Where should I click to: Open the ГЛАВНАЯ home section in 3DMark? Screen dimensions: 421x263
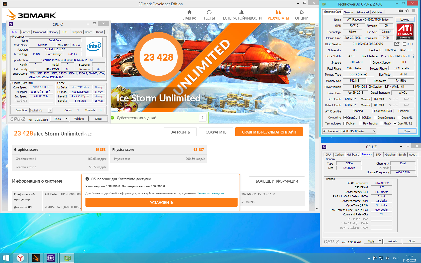tap(189, 15)
